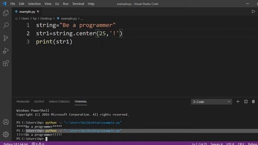258x145 pixels.
Task: Close the example.py editor tab
Action: pos(38,12)
